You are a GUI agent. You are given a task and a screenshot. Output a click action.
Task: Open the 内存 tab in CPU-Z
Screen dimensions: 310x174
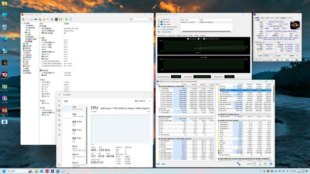267,18
